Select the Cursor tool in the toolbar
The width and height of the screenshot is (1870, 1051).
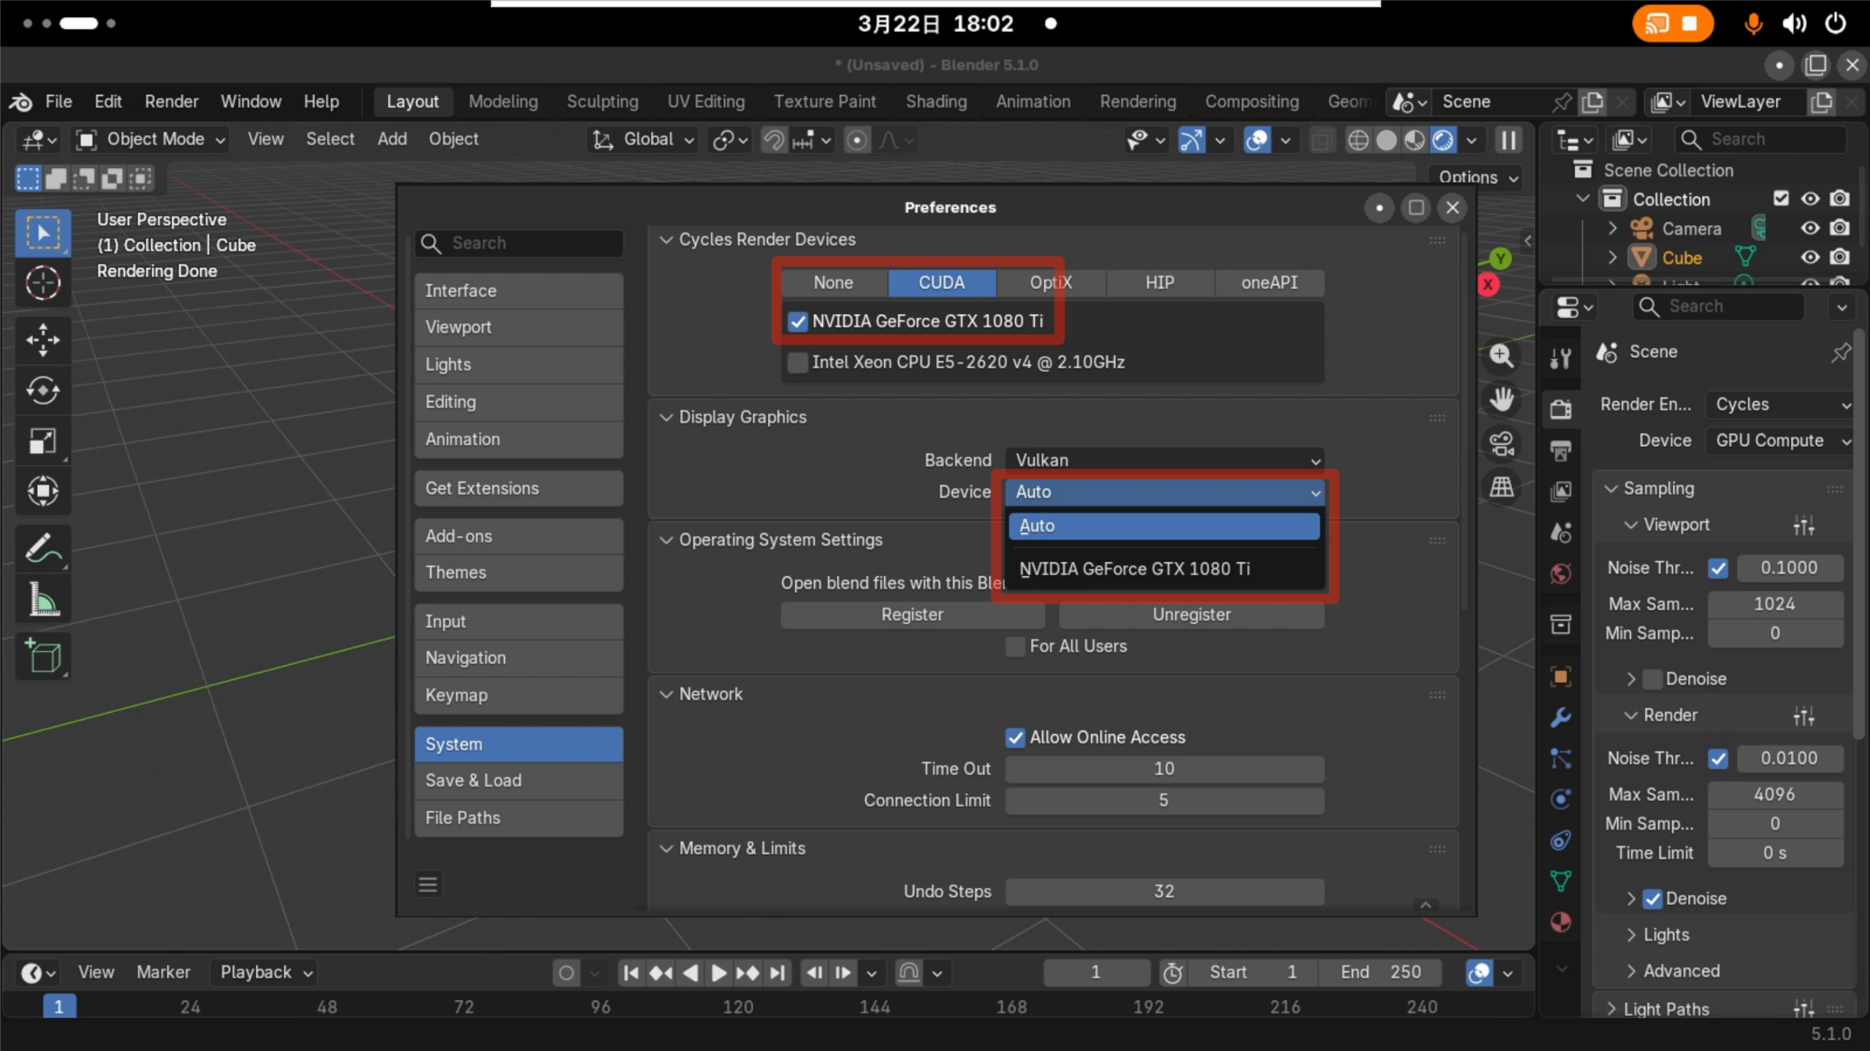43,283
